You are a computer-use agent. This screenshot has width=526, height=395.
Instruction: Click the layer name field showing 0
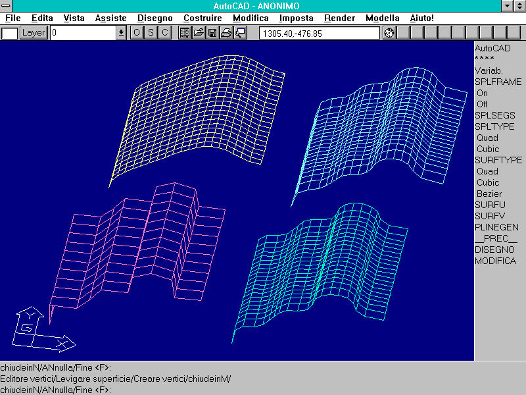coord(84,33)
